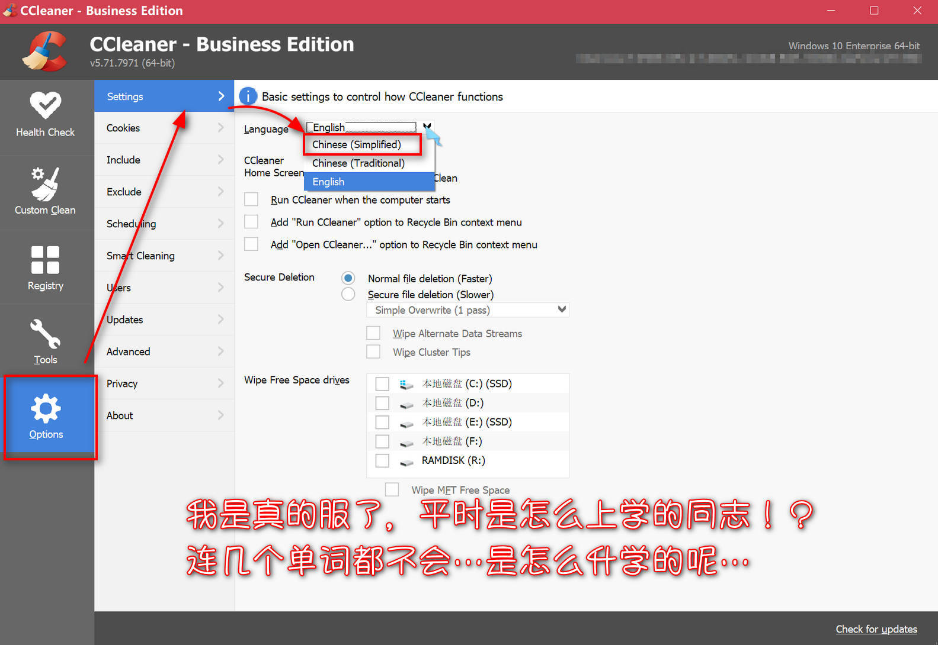
Task: Maximize the CCleaner window
Action: pos(874,11)
